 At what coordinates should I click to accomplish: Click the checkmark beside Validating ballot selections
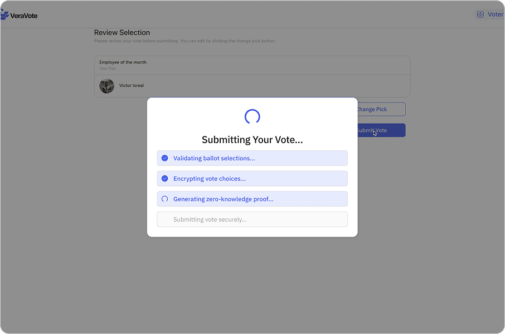coord(164,158)
